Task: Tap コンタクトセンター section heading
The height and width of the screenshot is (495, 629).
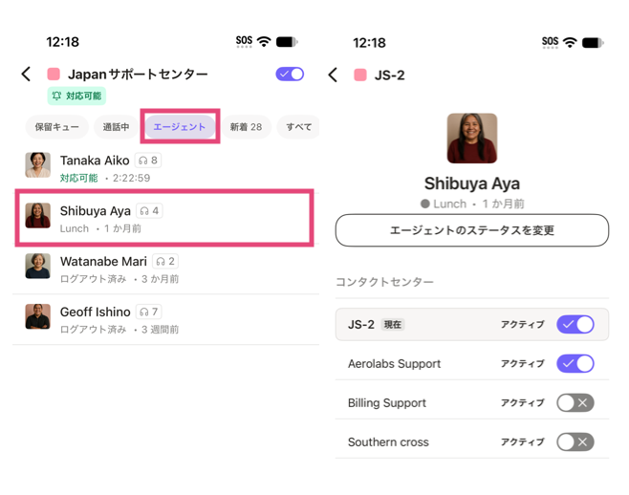Action: click(x=384, y=282)
